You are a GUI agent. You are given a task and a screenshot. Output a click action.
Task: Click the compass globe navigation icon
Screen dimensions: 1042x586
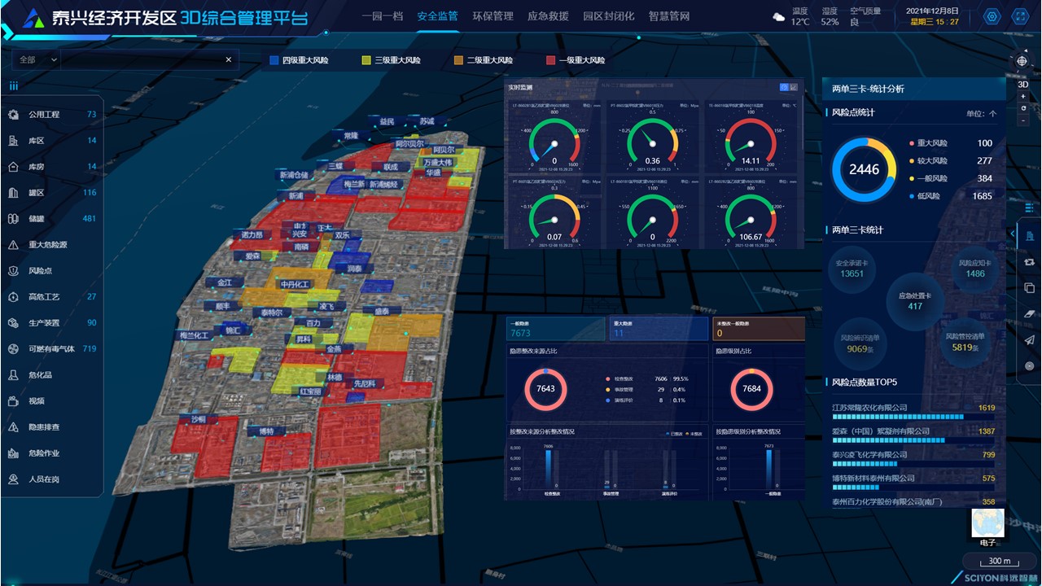(x=1022, y=61)
